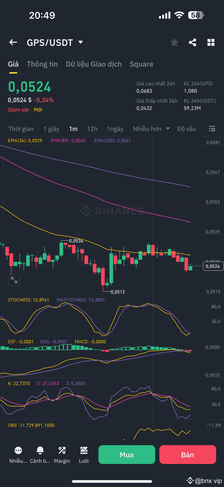Expand chart to fullscreen icon
224x487 pixels.
[14, 280]
